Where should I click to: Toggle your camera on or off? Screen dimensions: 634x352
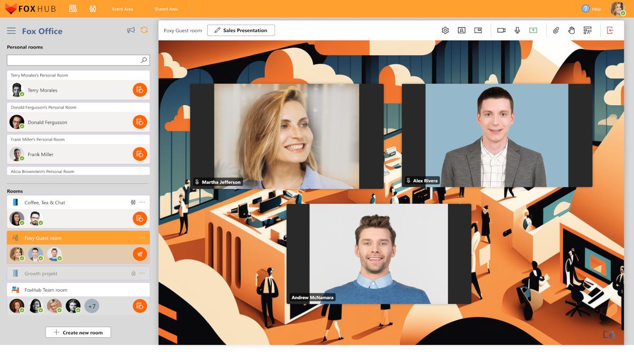tap(500, 30)
